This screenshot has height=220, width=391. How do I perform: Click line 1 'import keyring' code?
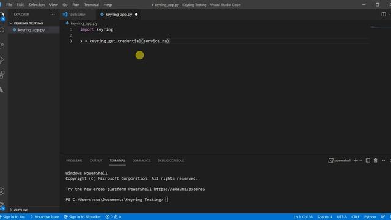97,29
